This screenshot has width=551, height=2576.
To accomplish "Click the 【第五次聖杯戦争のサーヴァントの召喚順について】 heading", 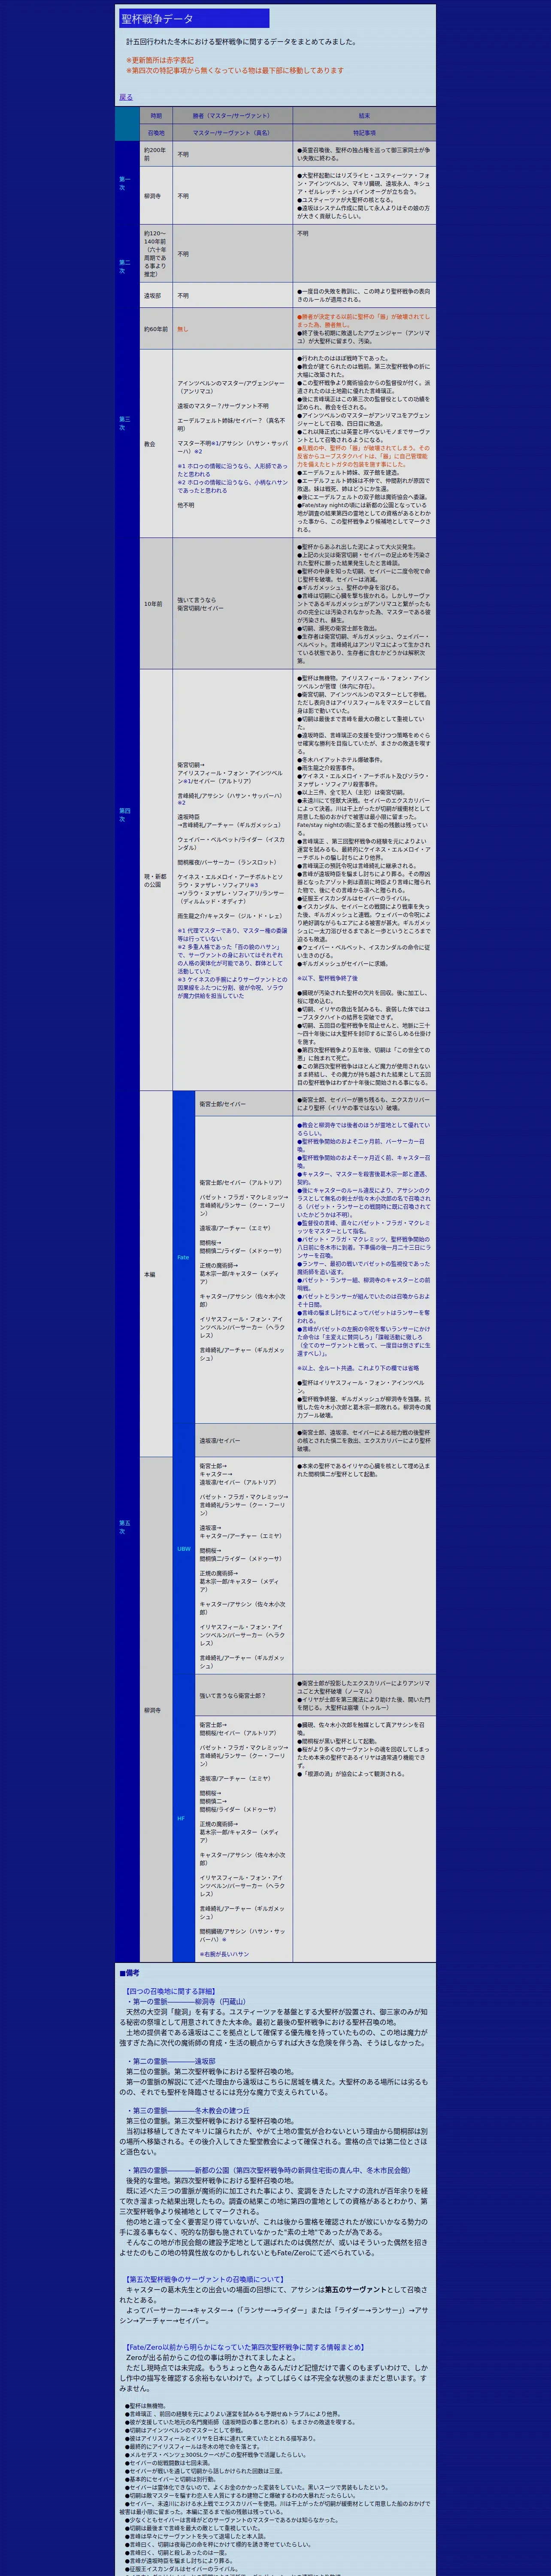I will click(x=206, y=2279).
